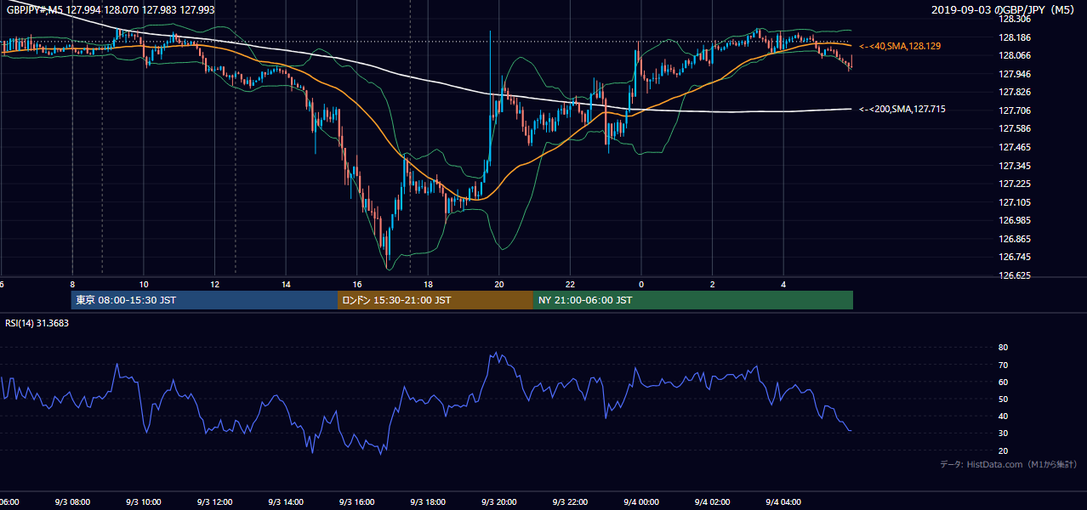The image size is (1087, 510).
Task: Click RSI scale value 50
Action: pos(1003,399)
